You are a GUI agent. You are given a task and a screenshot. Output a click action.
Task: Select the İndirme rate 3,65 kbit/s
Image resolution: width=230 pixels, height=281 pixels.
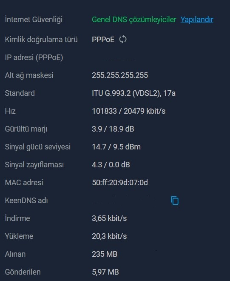click(x=109, y=218)
